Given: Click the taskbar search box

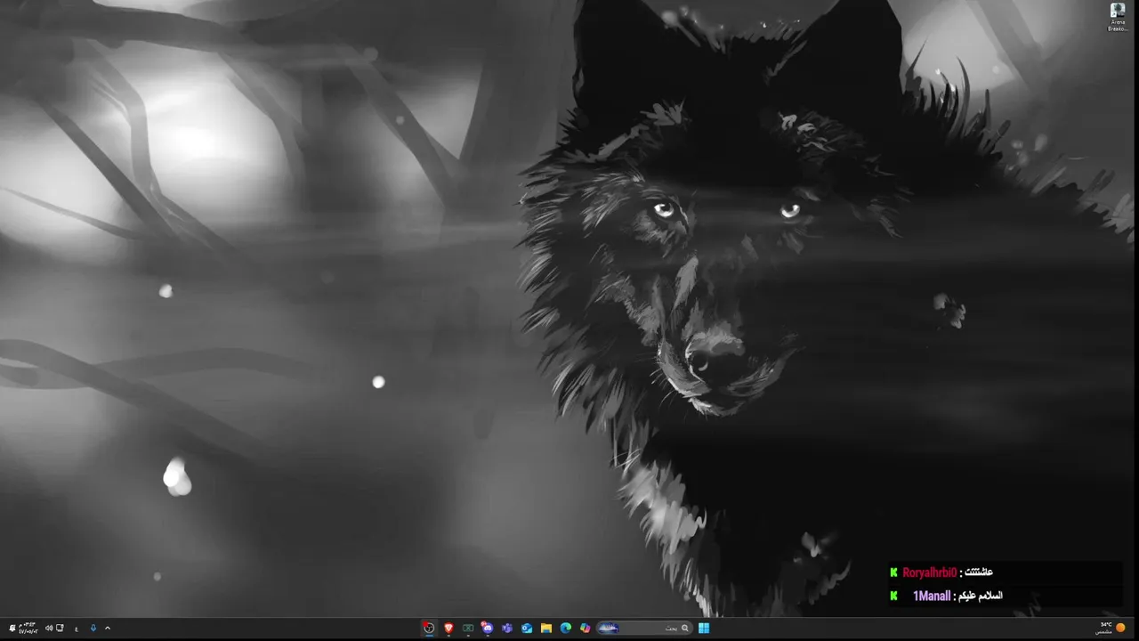Looking at the screenshot, I should pos(644,628).
